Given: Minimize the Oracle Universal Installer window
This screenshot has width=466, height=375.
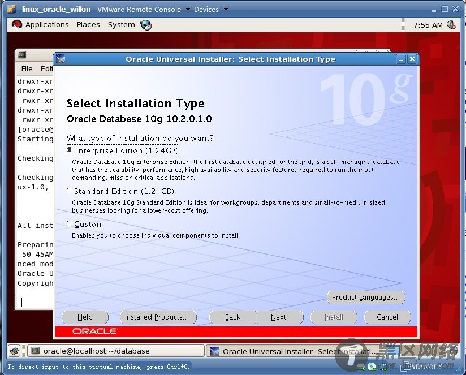Looking at the screenshot, I should tap(401, 59).
